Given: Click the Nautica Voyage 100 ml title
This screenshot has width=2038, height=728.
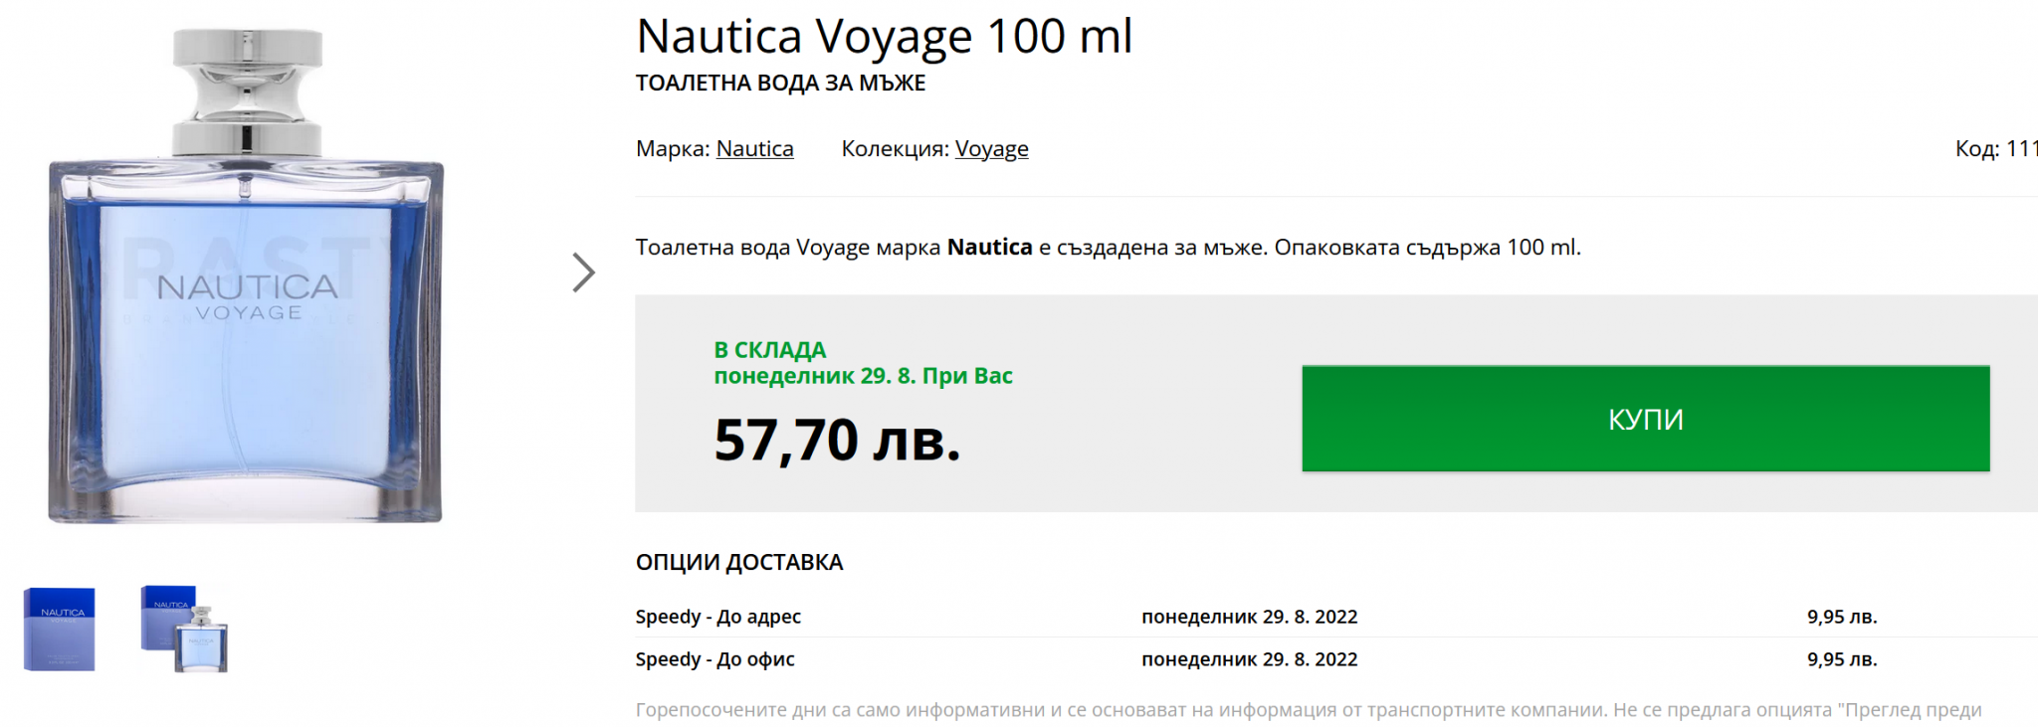Looking at the screenshot, I should [x=884, y=37].
